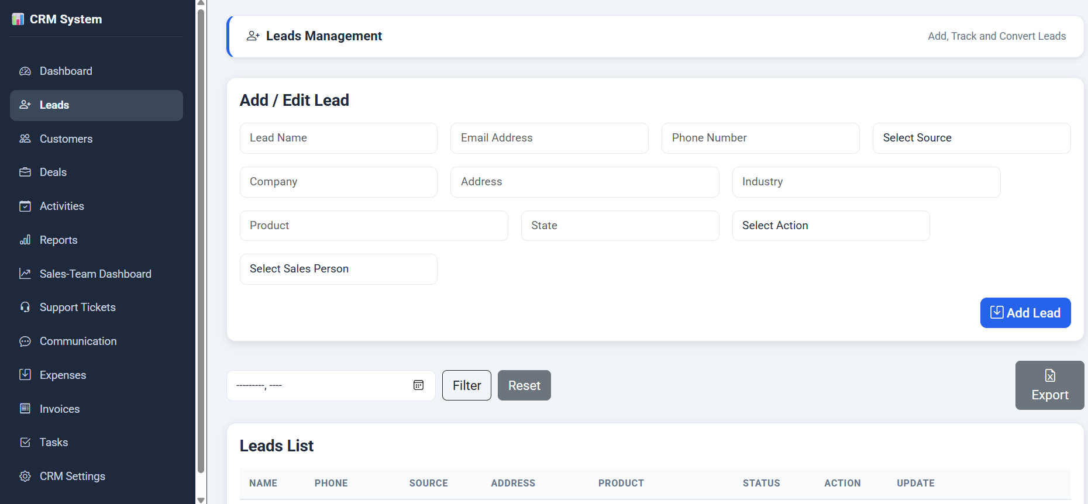The width and height of the screenshot is (1088, 504).
Task: Click the PRODUCT column header
Action: [x=621, y=483]
